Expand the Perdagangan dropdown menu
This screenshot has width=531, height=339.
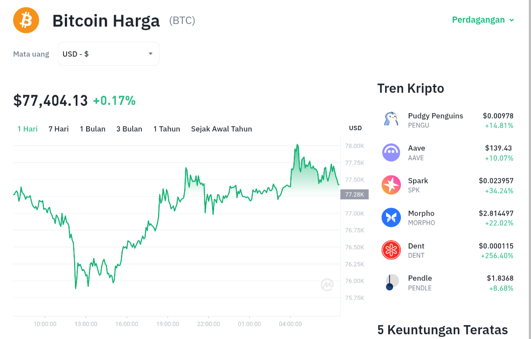[x=483, y=20]
